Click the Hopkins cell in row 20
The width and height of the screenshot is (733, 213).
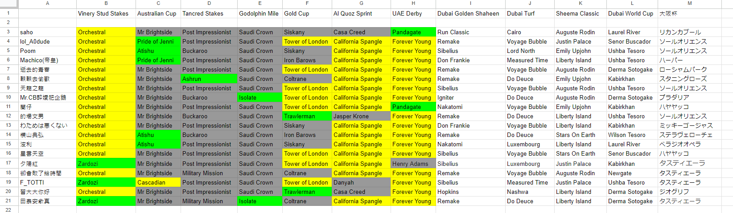pos(470,192)
